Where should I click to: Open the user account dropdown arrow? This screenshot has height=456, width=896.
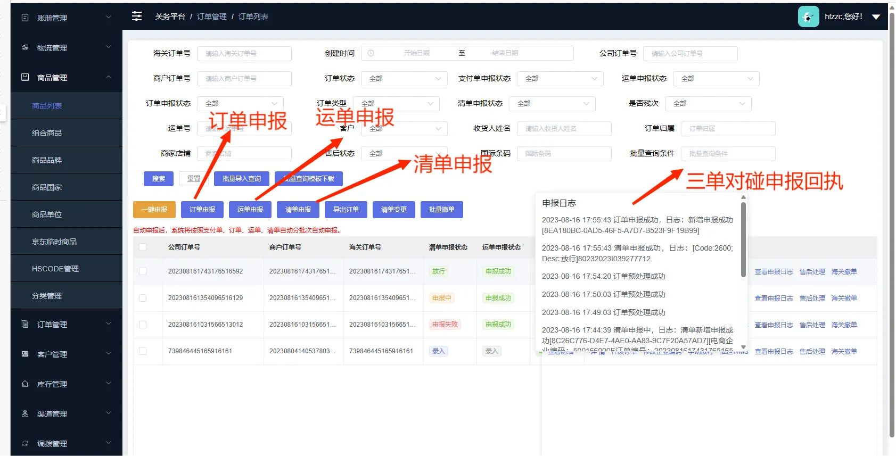(876, 17)
